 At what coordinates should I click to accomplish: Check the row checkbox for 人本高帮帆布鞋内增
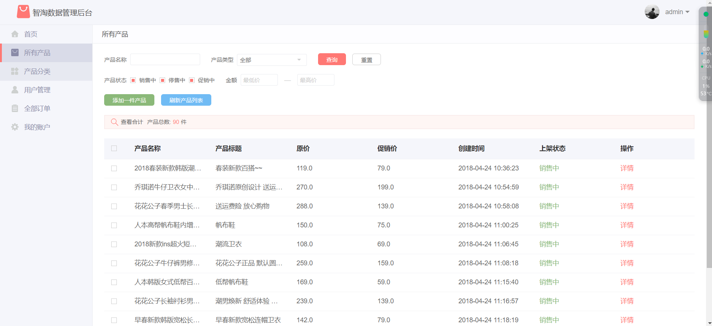tap(114, 225)
